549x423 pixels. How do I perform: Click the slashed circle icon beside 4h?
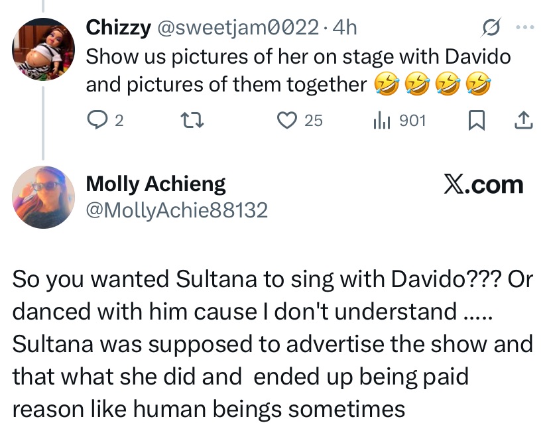coord(490,28)
